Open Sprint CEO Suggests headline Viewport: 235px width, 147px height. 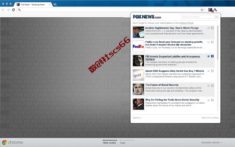coord(175,71)
